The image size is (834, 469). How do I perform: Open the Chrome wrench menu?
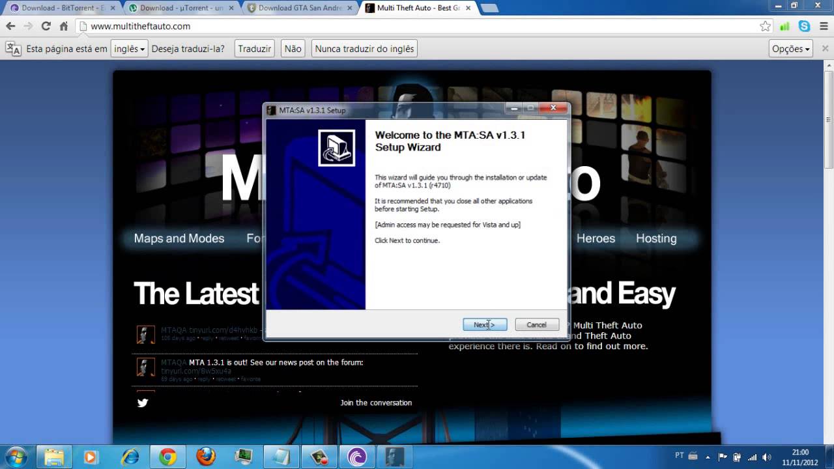pyautogui.click(x=822, y=26)
